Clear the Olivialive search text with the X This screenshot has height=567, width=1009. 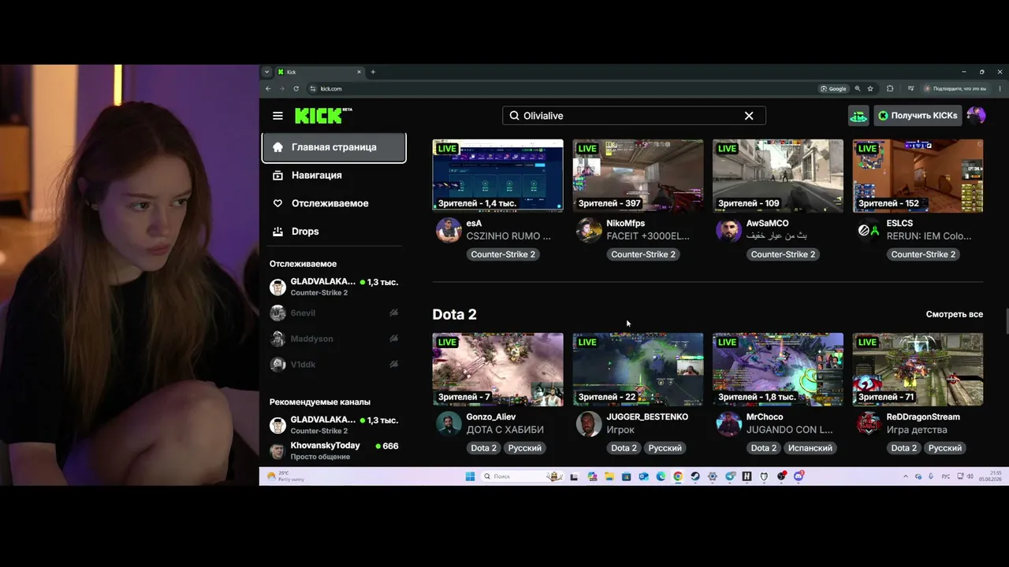(749, 116)
